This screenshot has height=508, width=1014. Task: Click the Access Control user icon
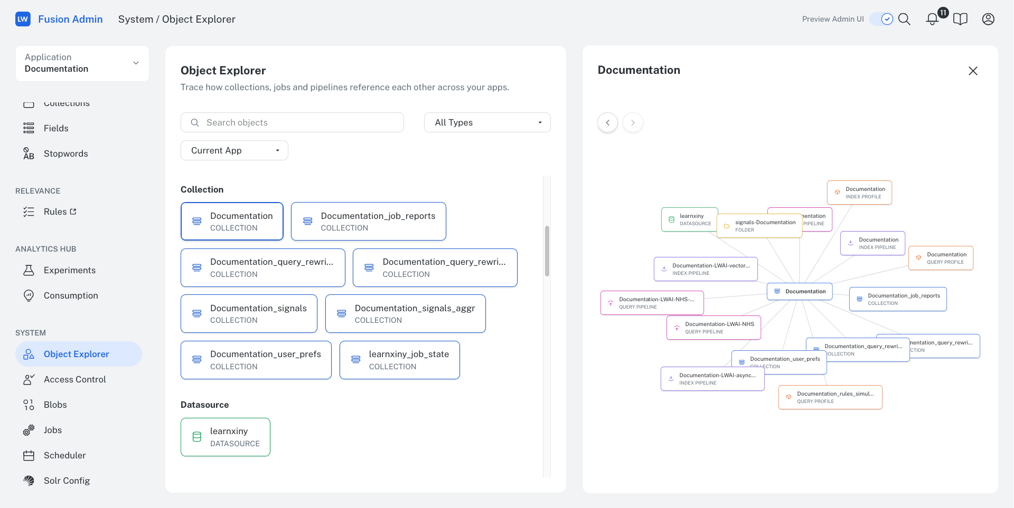[x=29, y=379]
